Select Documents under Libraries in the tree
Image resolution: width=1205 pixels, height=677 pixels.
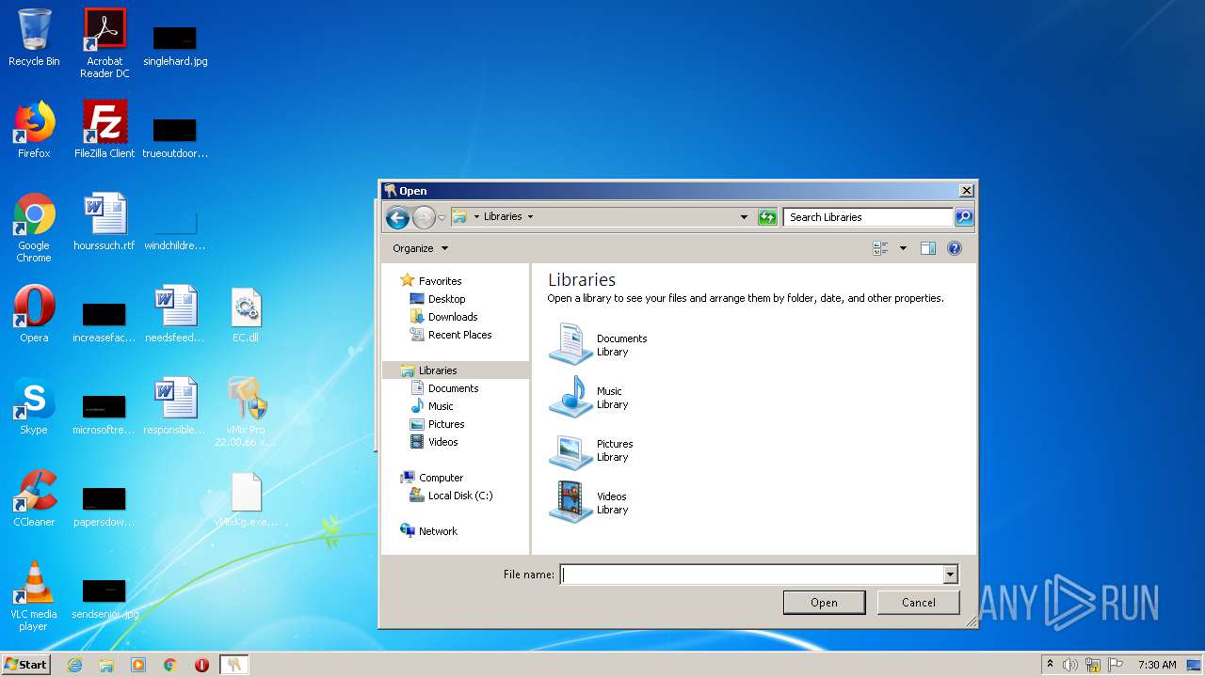pyautogui.click(x=444, y=388)
